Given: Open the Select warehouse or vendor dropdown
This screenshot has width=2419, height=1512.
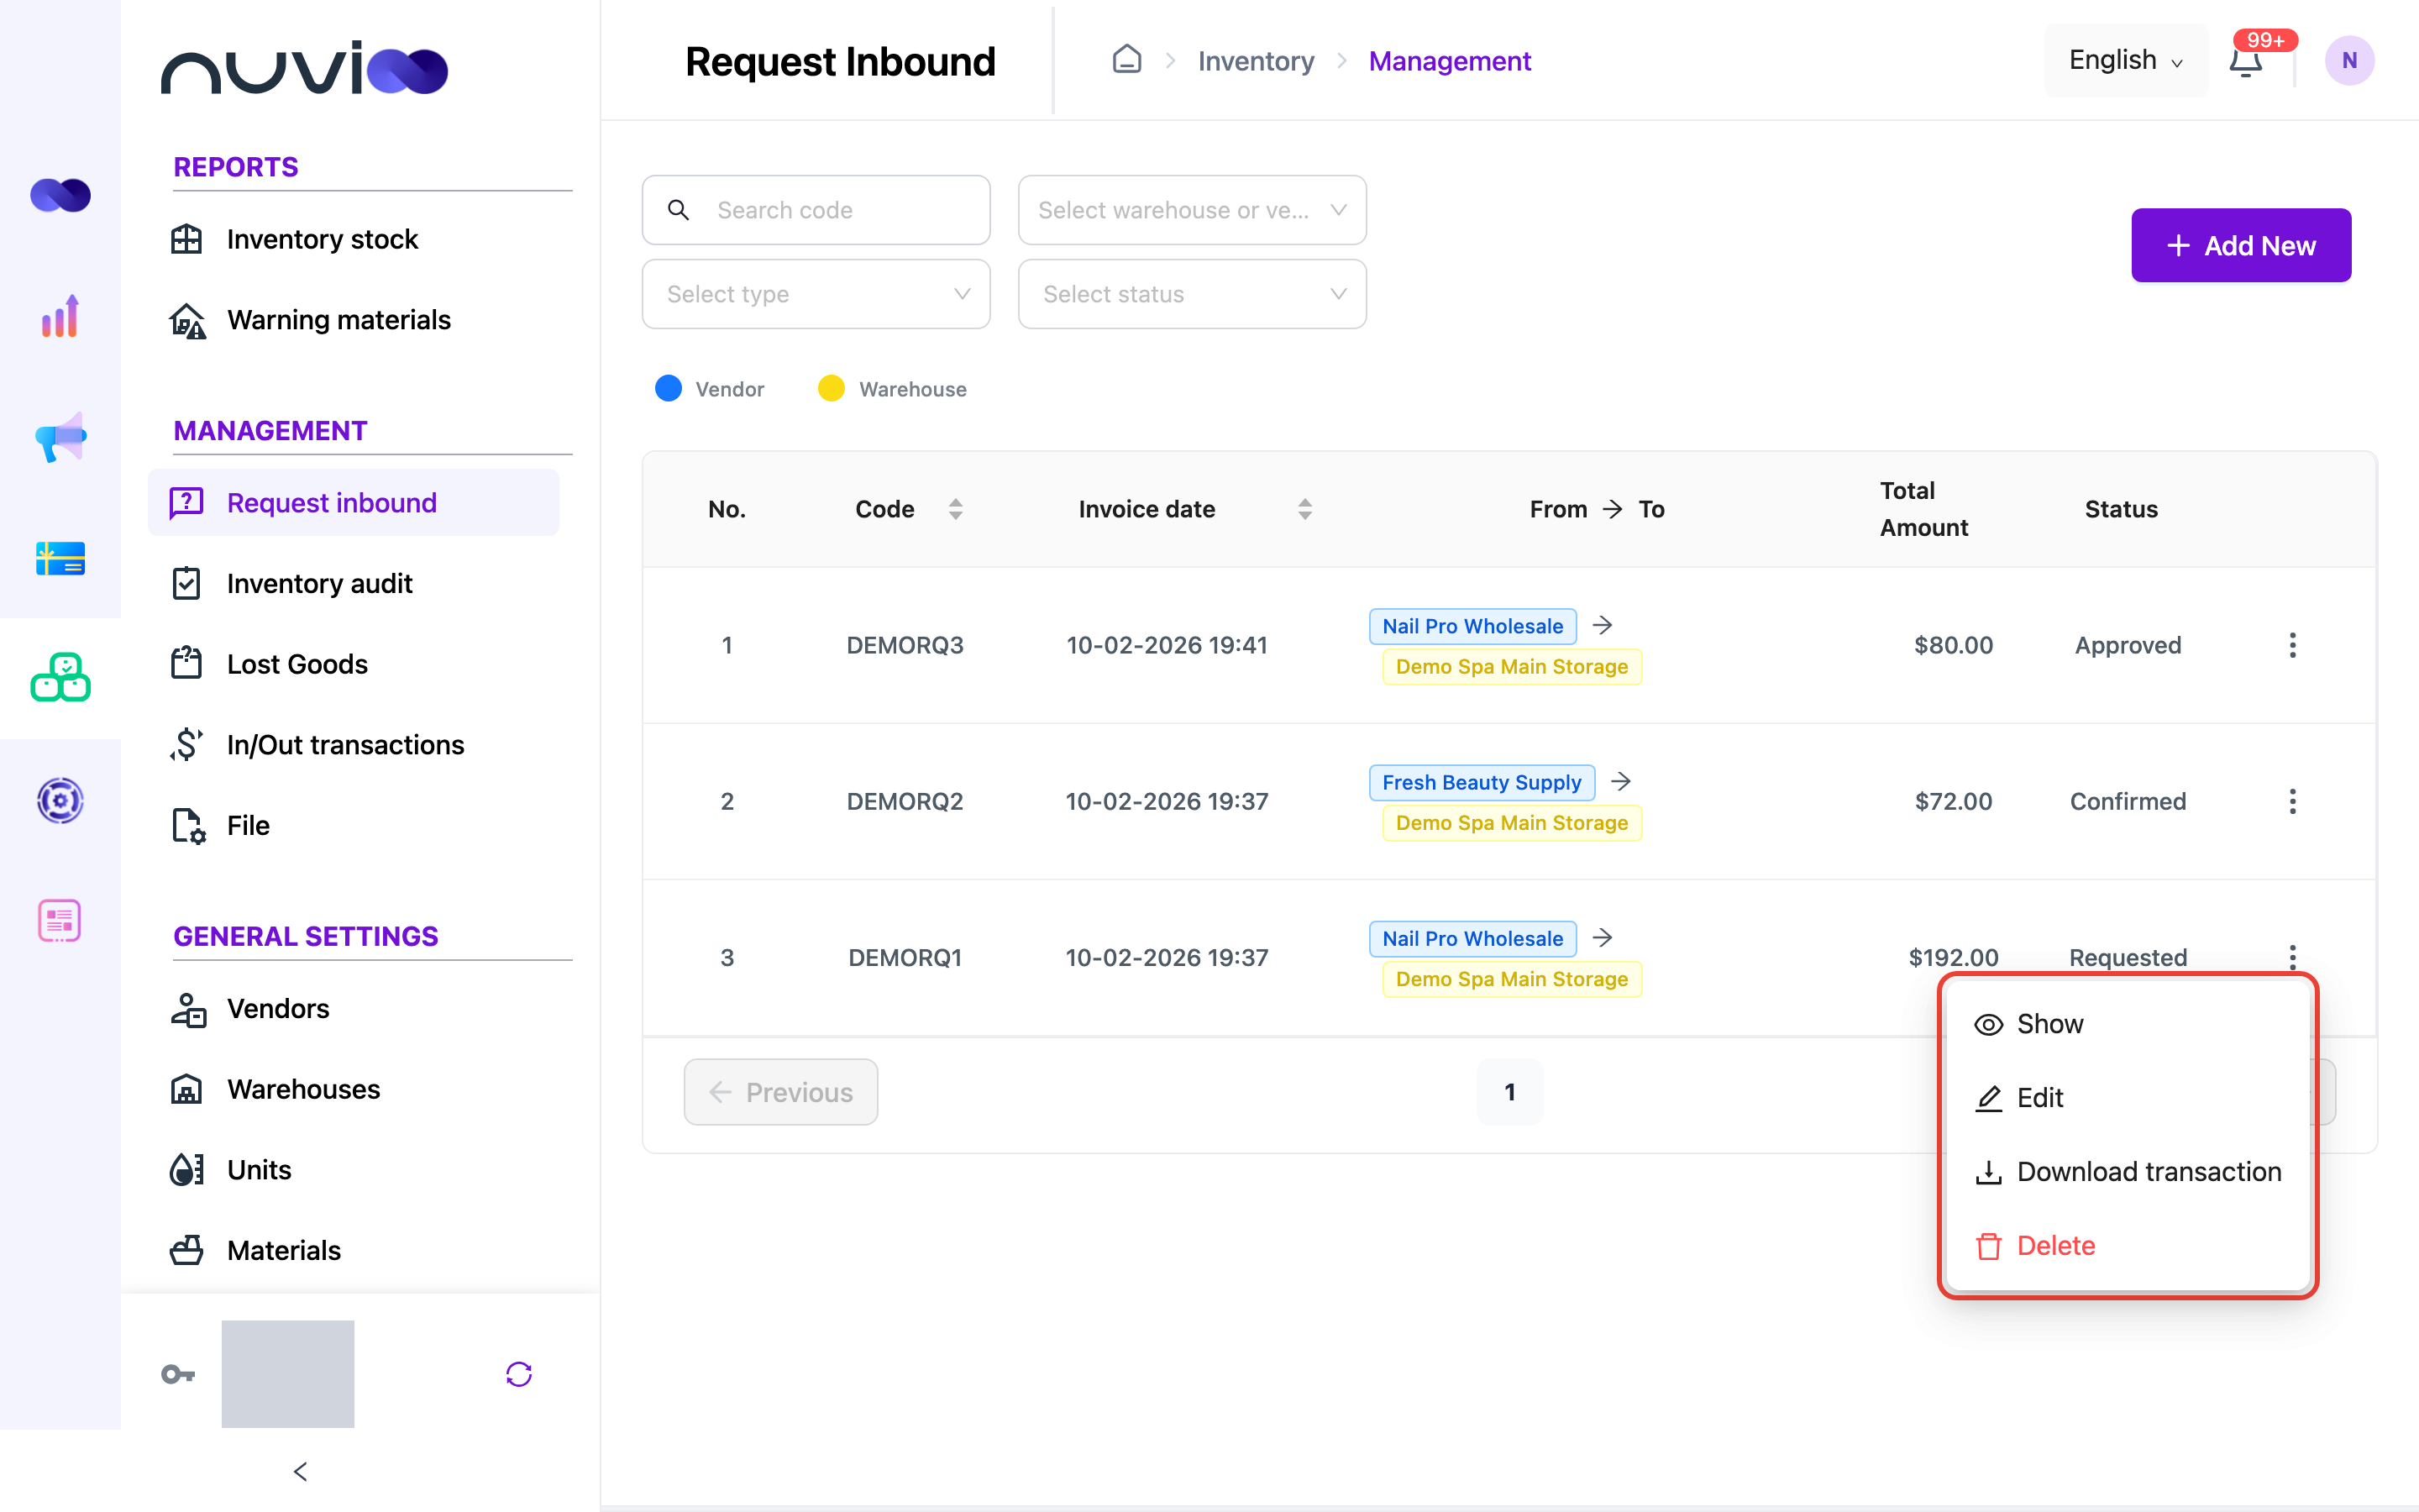Looking at the screenshot, I should tap(1192, 210).
